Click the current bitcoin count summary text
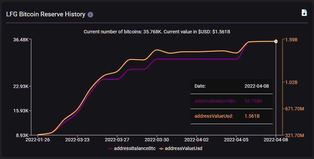This screenshot has width=314, height=159. click(x=157, y=32)
